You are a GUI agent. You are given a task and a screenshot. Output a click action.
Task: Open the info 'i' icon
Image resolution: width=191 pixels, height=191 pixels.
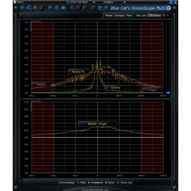tap(175, 2)
